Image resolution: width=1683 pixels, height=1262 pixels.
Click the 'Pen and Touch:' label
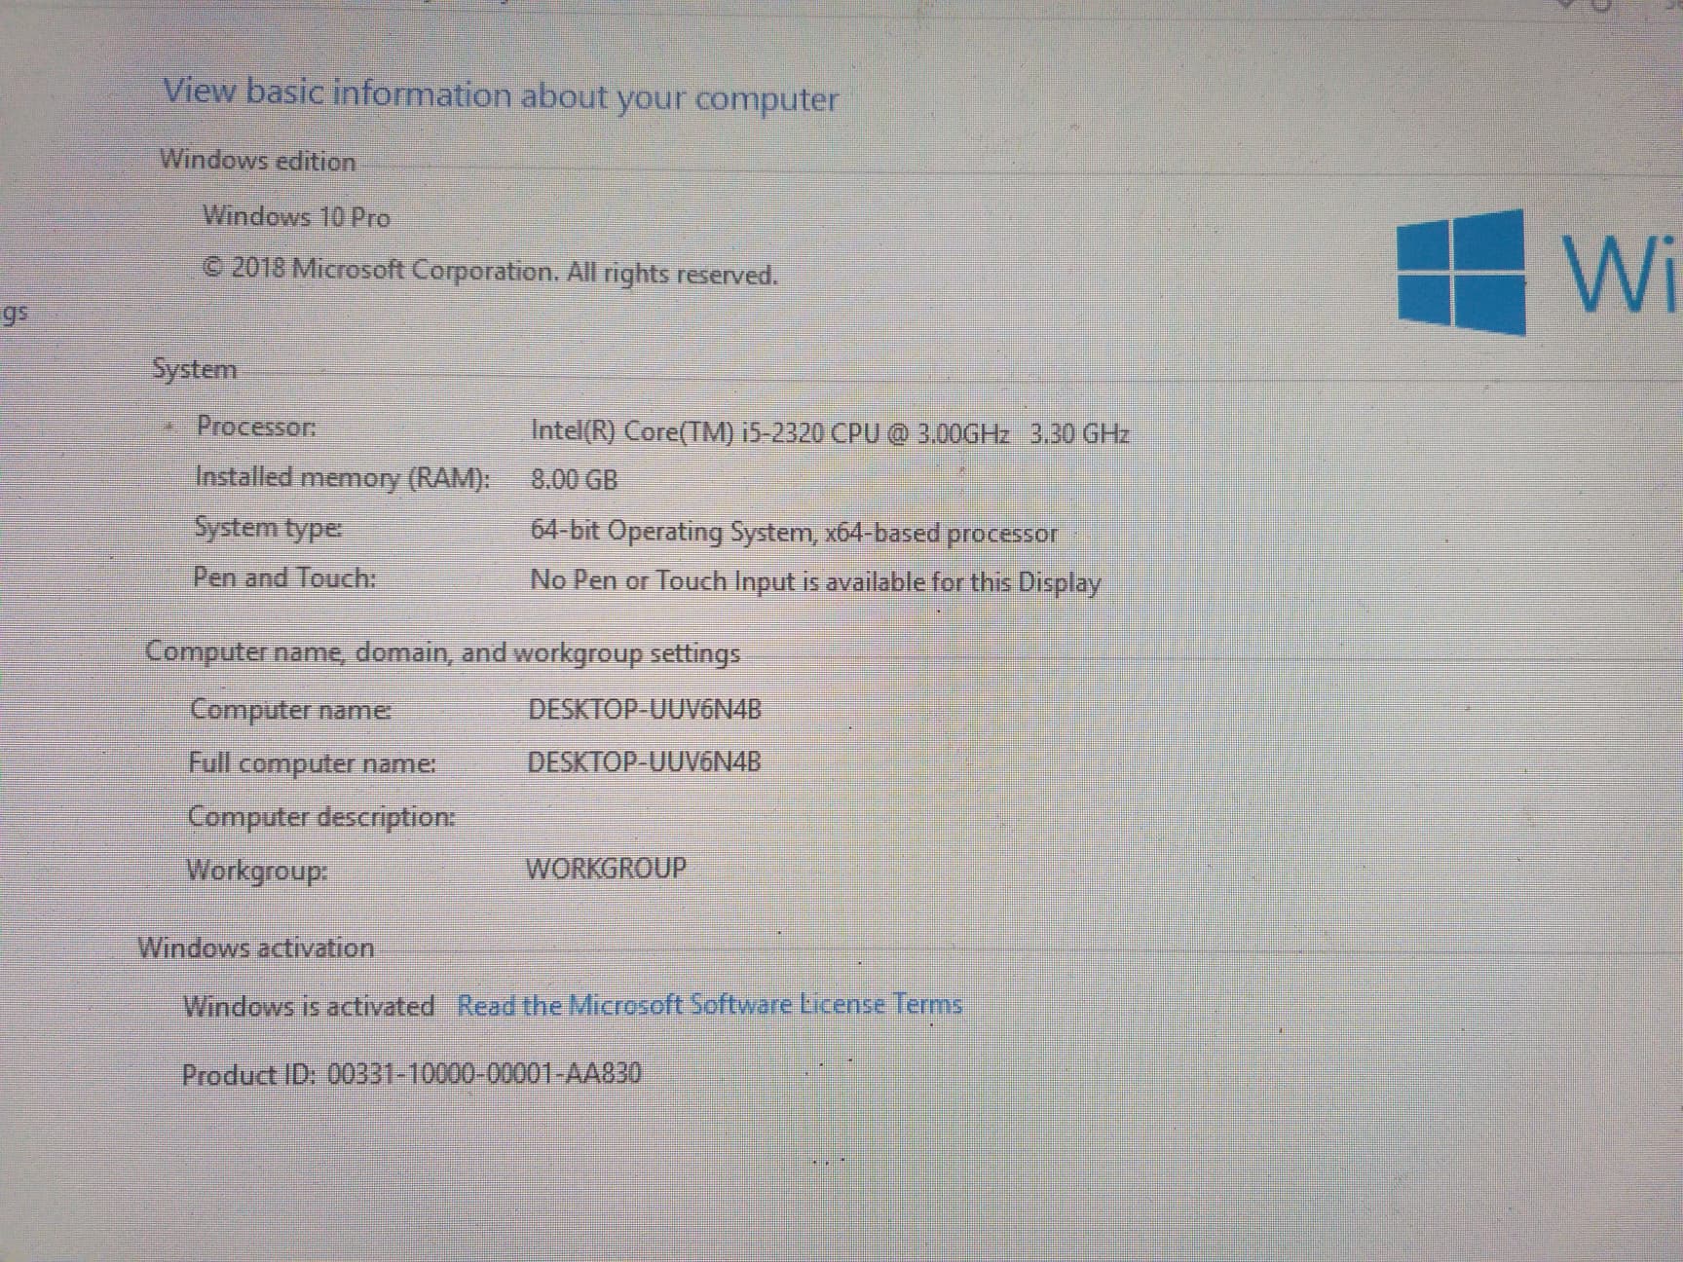click(x=284, y=577)
